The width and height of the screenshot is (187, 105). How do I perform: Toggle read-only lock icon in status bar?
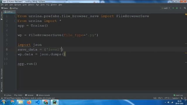(182, 98)
